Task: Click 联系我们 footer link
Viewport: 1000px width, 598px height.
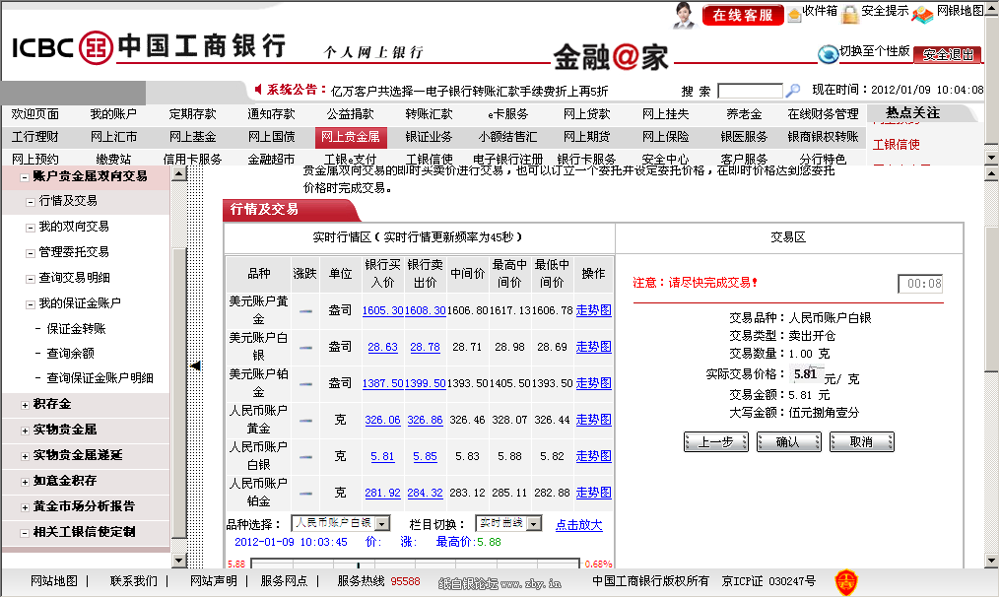Action: click(x=133, y=581)
